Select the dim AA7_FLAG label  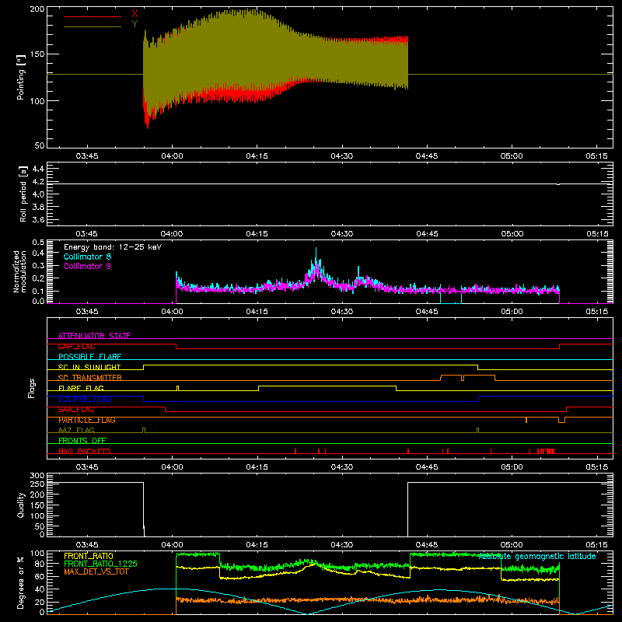coord(76,430)
